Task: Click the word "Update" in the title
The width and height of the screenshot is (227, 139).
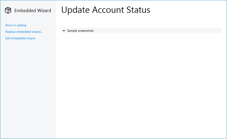Action: (76, 10)
